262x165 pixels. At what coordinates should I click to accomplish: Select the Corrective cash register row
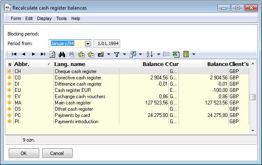pos(127,78)
